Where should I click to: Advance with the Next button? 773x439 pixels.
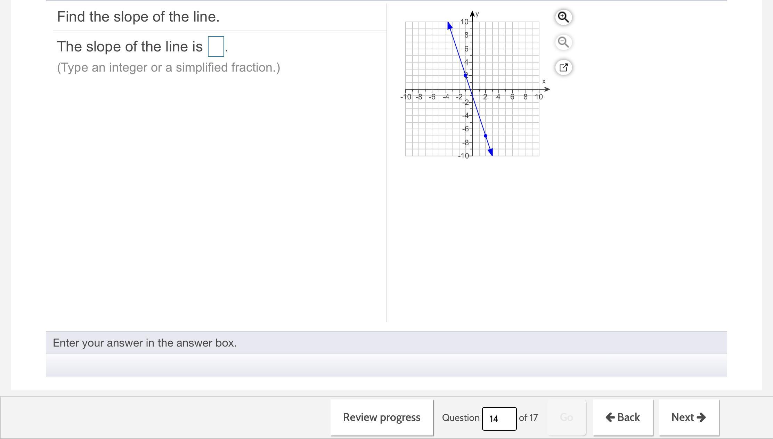coord(689,417)
